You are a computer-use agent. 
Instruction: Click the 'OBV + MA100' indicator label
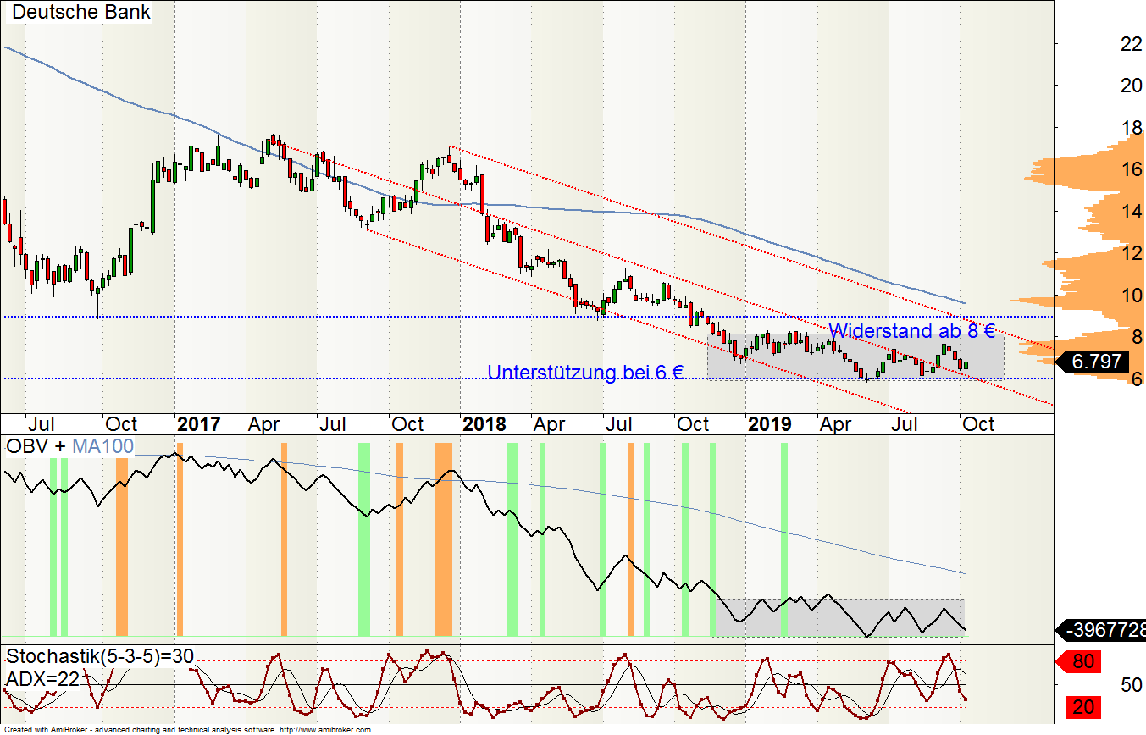[69, 446]
